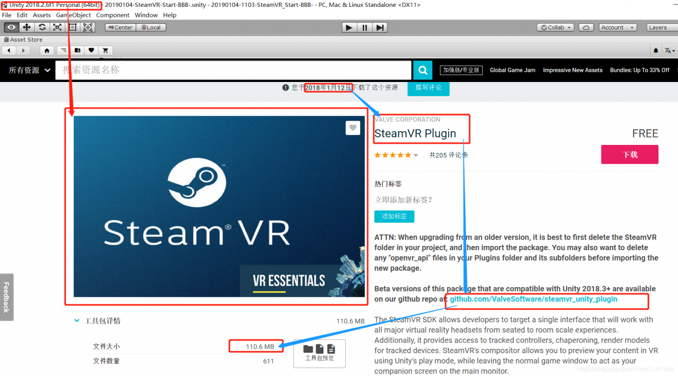Open the Assets menu
Screen dimensions: 678x376
42,15
